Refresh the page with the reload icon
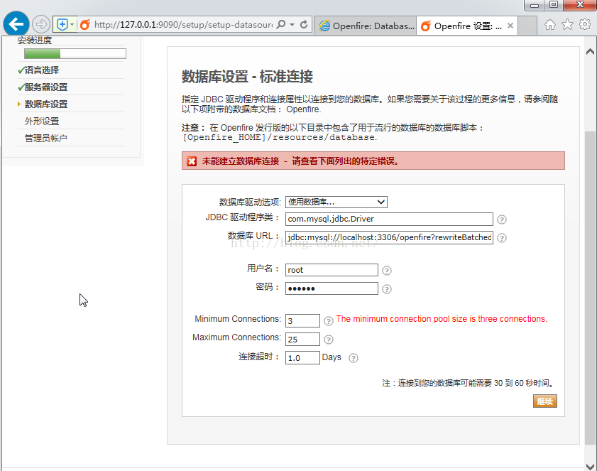 304,24
